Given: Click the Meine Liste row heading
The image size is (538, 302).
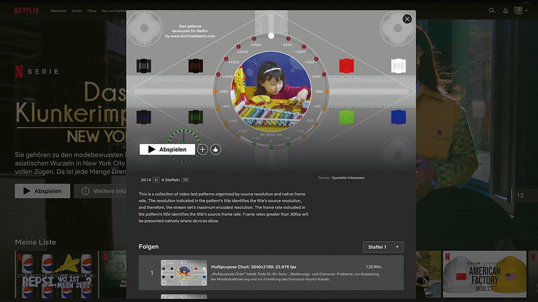Looking at the screenshot, I should (x=35, y=242).
